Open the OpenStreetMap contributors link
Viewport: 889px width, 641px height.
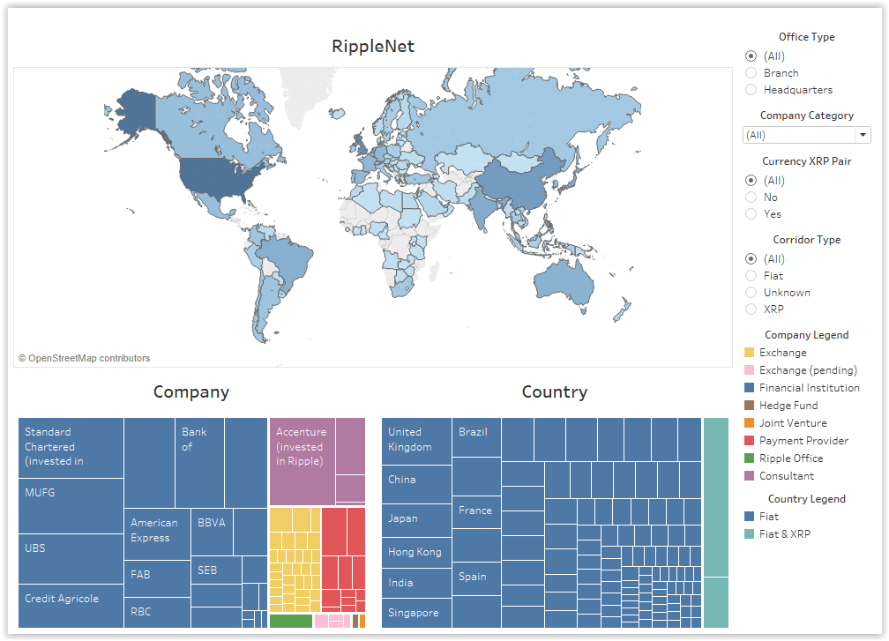pyautogui.click(x=84, y=358)
